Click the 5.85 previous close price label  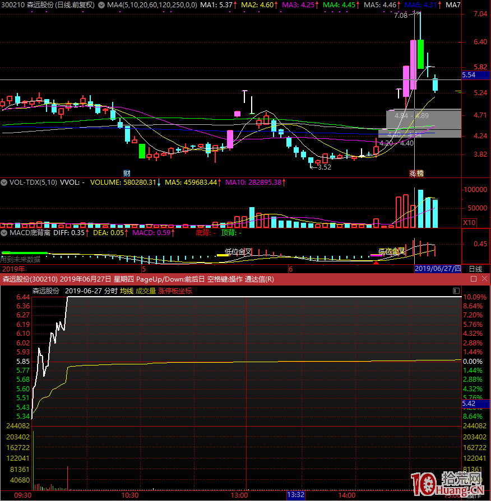pos(23,362)
